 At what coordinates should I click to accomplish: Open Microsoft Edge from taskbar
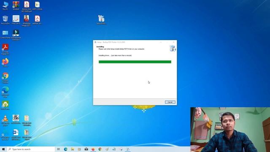click(x=66, y=149)
